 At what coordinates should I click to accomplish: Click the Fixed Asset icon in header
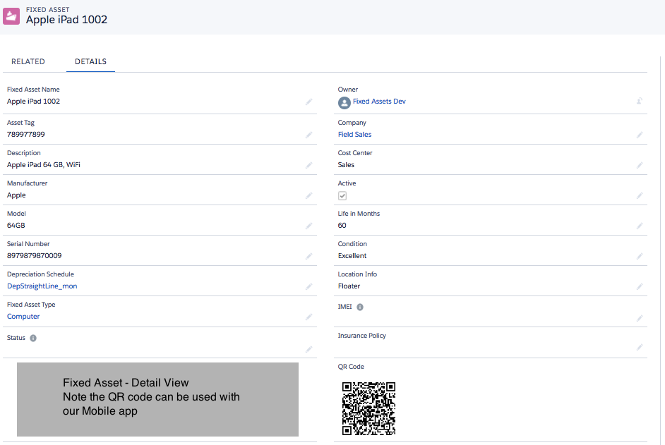11,16
